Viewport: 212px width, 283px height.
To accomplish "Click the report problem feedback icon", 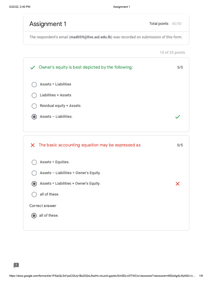I will 16,265.
